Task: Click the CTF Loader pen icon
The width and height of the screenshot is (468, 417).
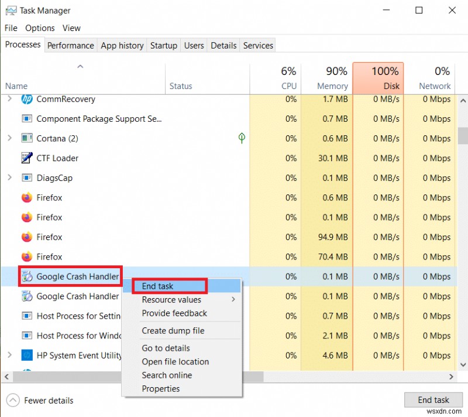Action: click(x=27, y=158)
